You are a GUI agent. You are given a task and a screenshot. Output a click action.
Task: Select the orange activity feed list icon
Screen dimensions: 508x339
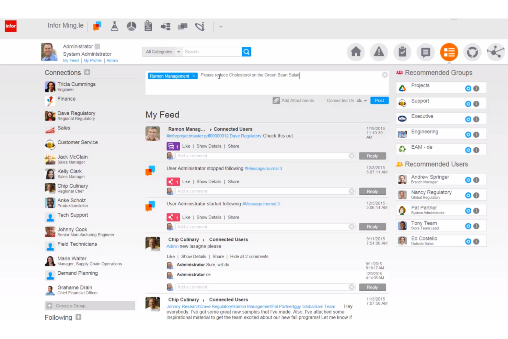click(449, 52)
